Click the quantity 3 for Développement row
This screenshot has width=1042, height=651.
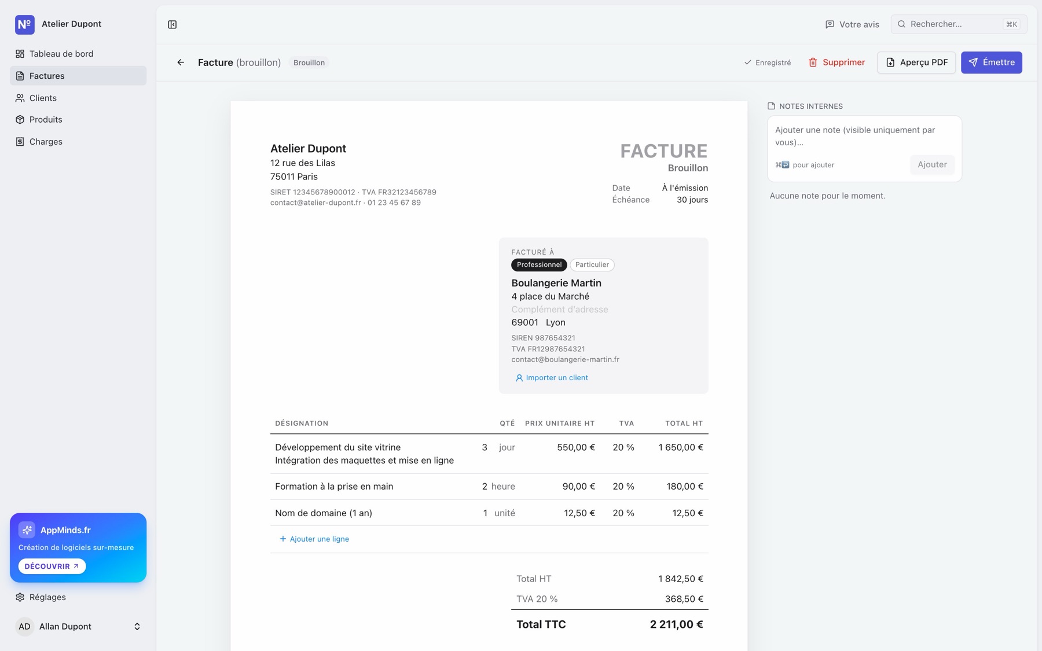pos(485,448)
